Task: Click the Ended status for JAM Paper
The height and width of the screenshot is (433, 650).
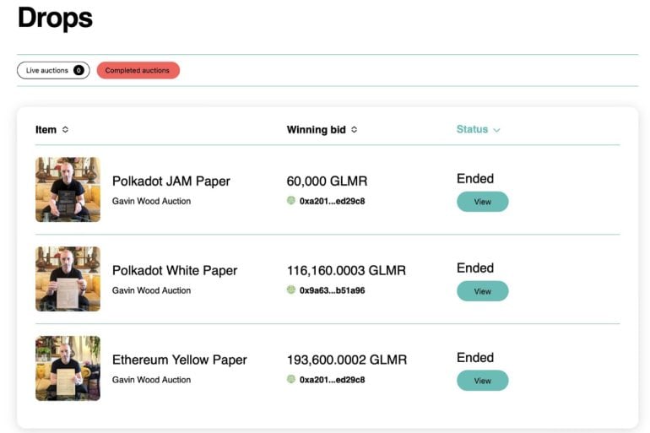Action: 475,179
